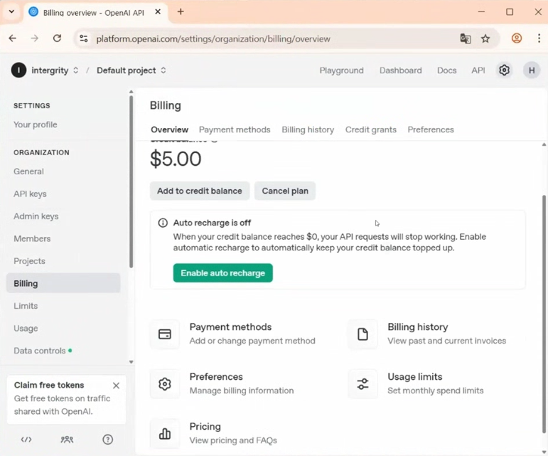Select Your profile in sidebar
The width and height of the screenshot is (548, 456).
click(x=36, y=124)
